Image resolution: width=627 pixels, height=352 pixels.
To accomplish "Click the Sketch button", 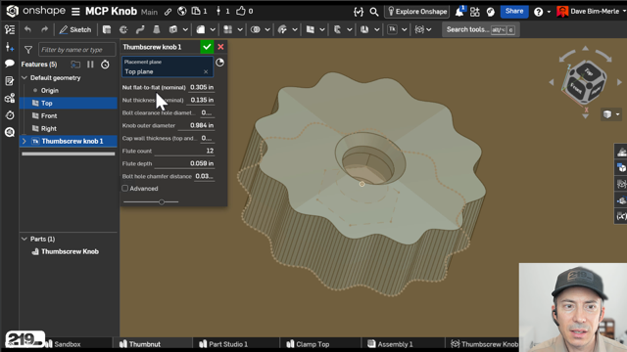I will (75, 29).
